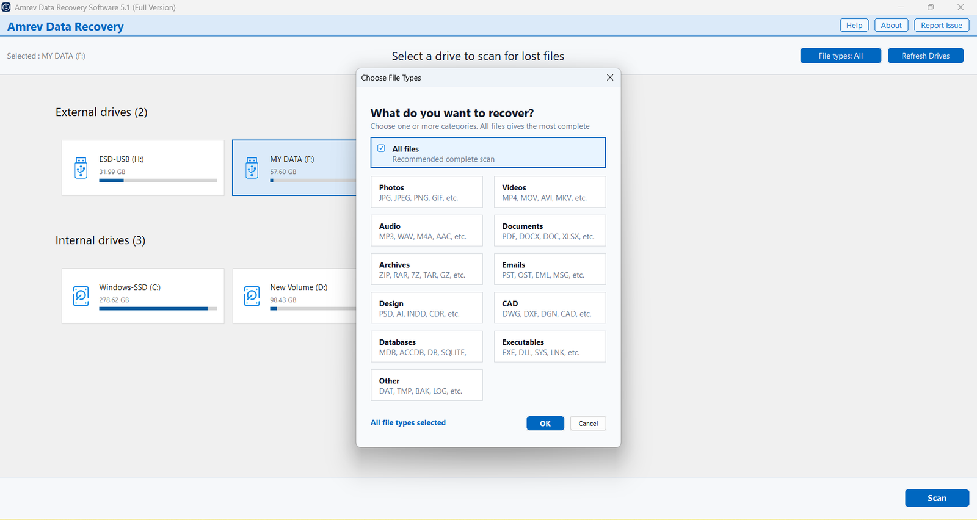
Task: Select the Videos file type card
Action: (550, 192)
